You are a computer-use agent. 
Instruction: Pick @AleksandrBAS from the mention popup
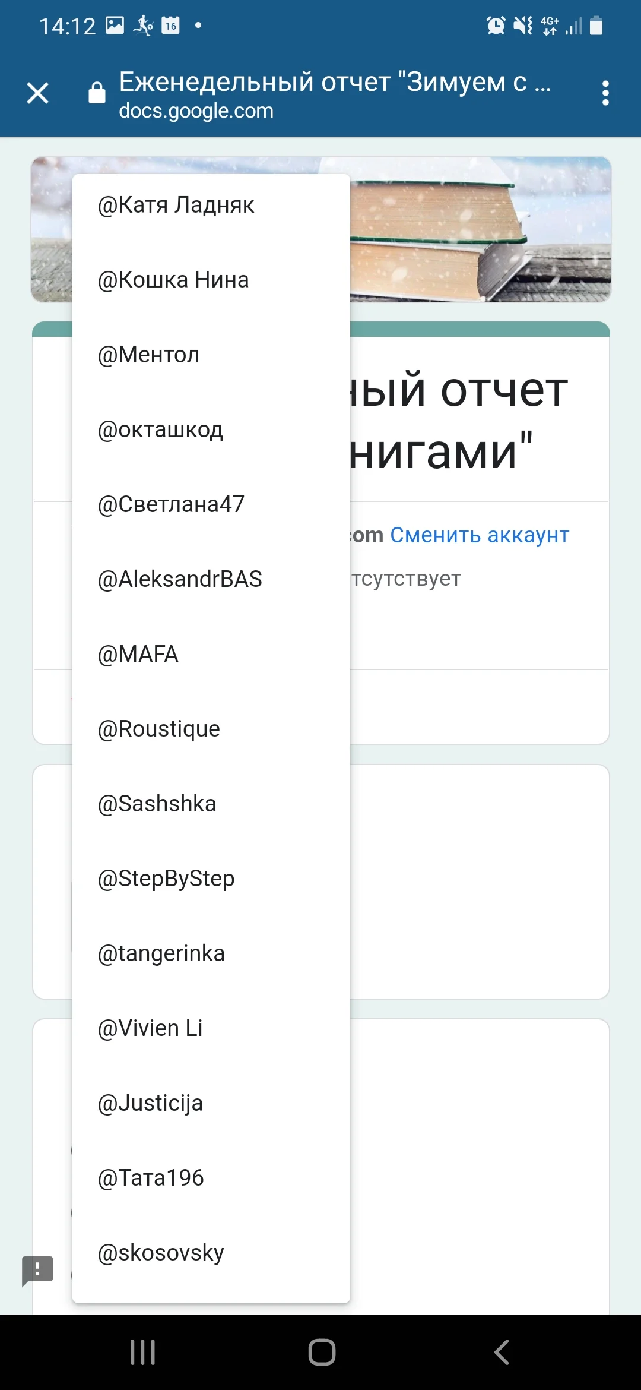[180, 579]
